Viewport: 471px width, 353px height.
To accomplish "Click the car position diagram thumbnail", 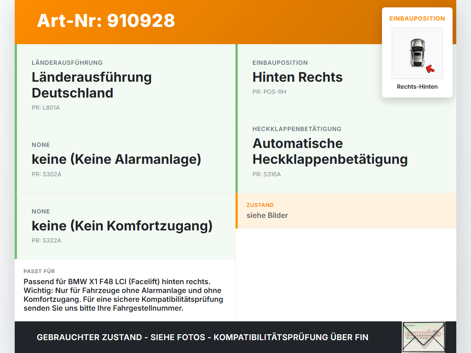I will (x=417, y=53).
